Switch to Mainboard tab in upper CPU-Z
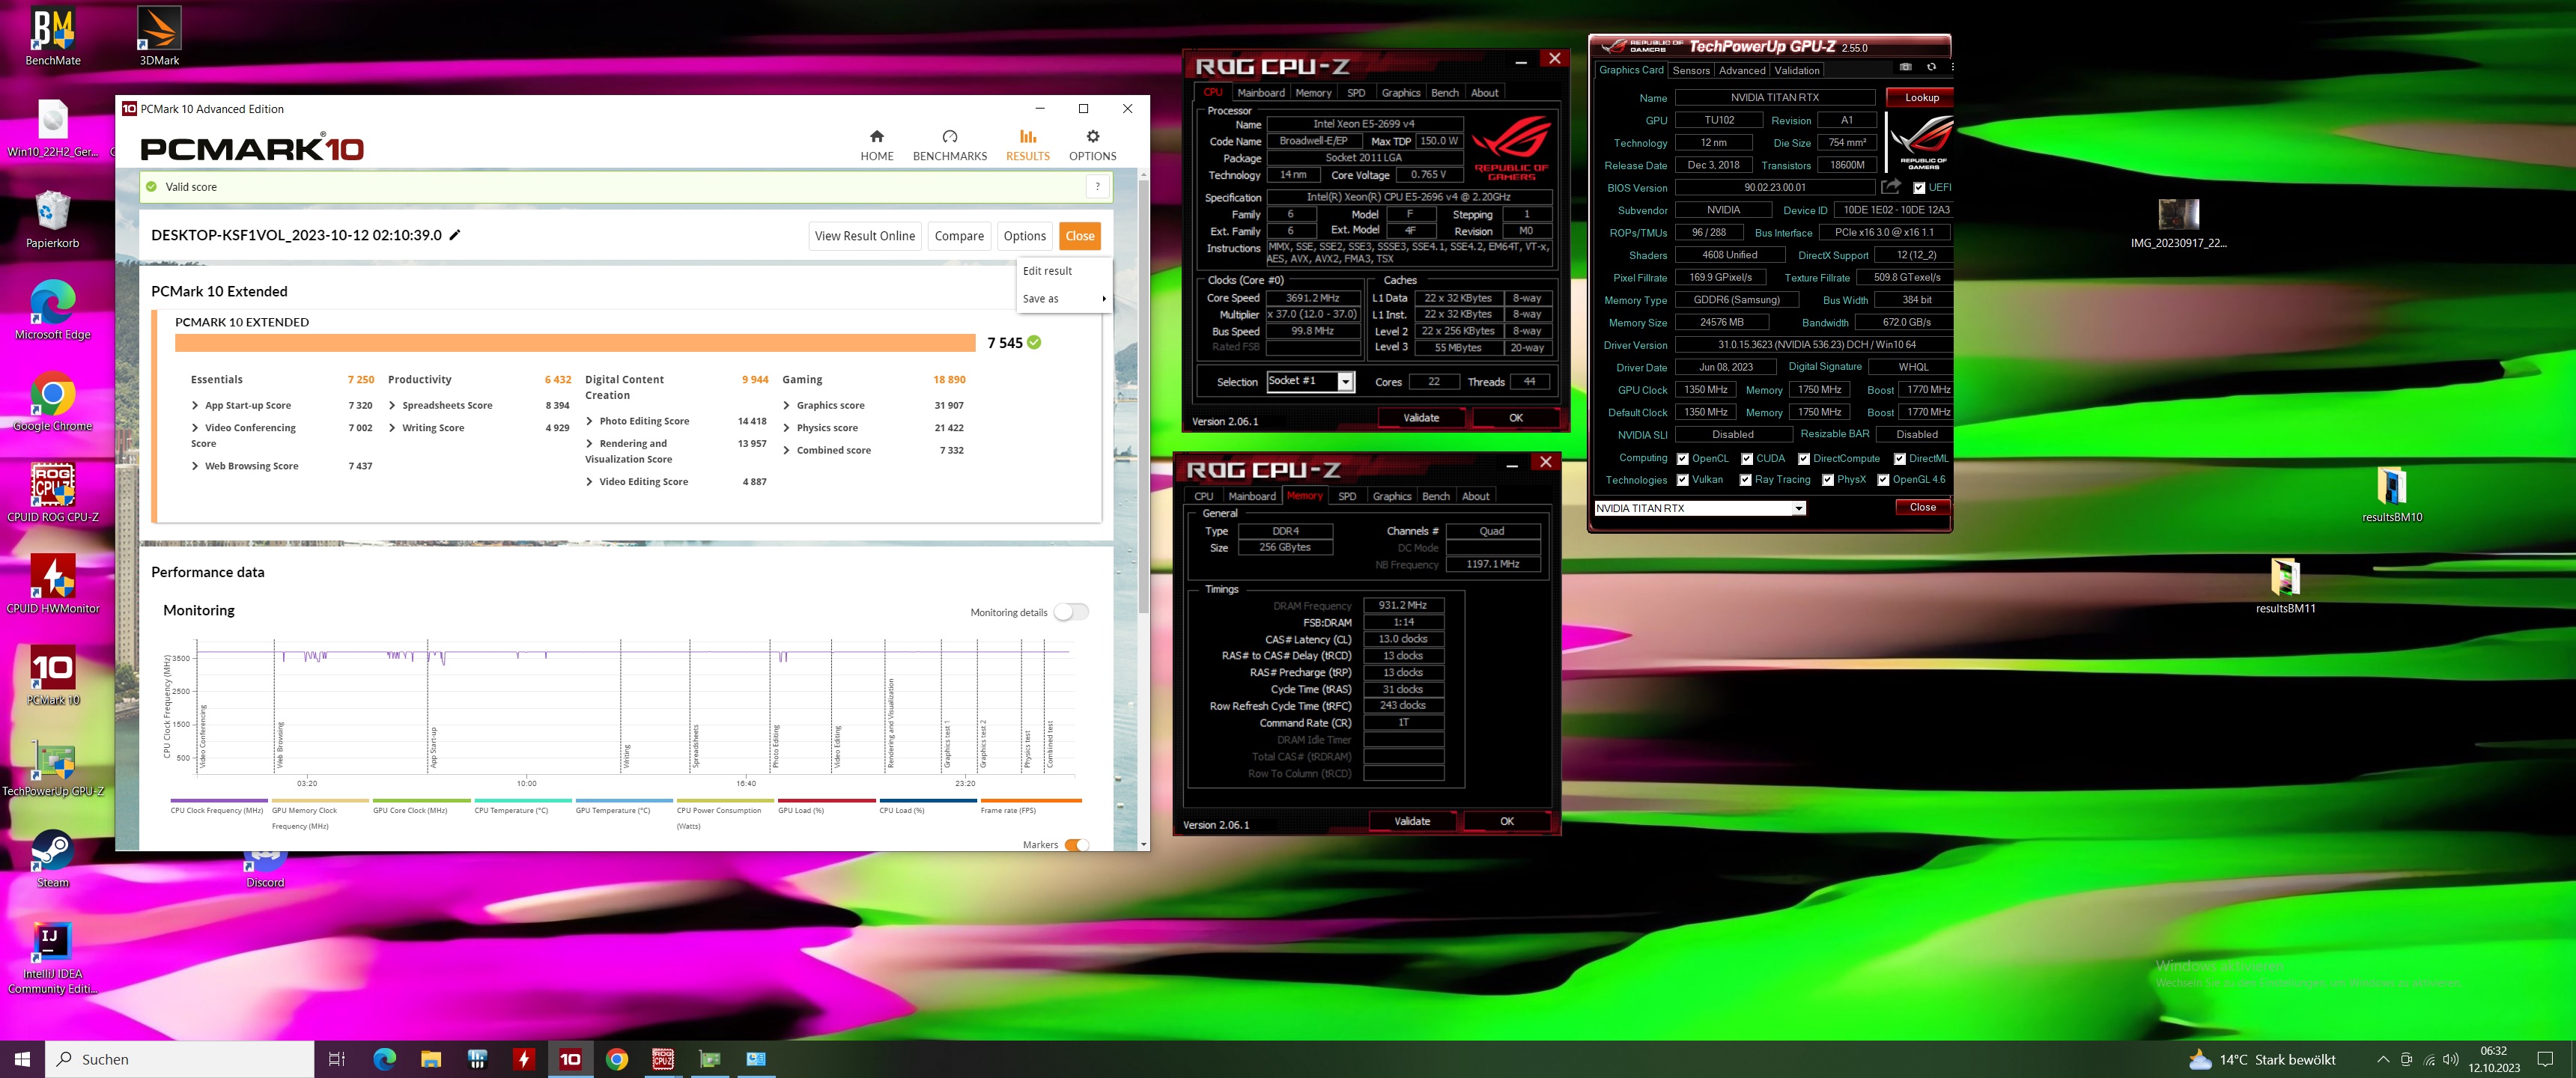The image size is (2576, 1078). click(1261, 92)
